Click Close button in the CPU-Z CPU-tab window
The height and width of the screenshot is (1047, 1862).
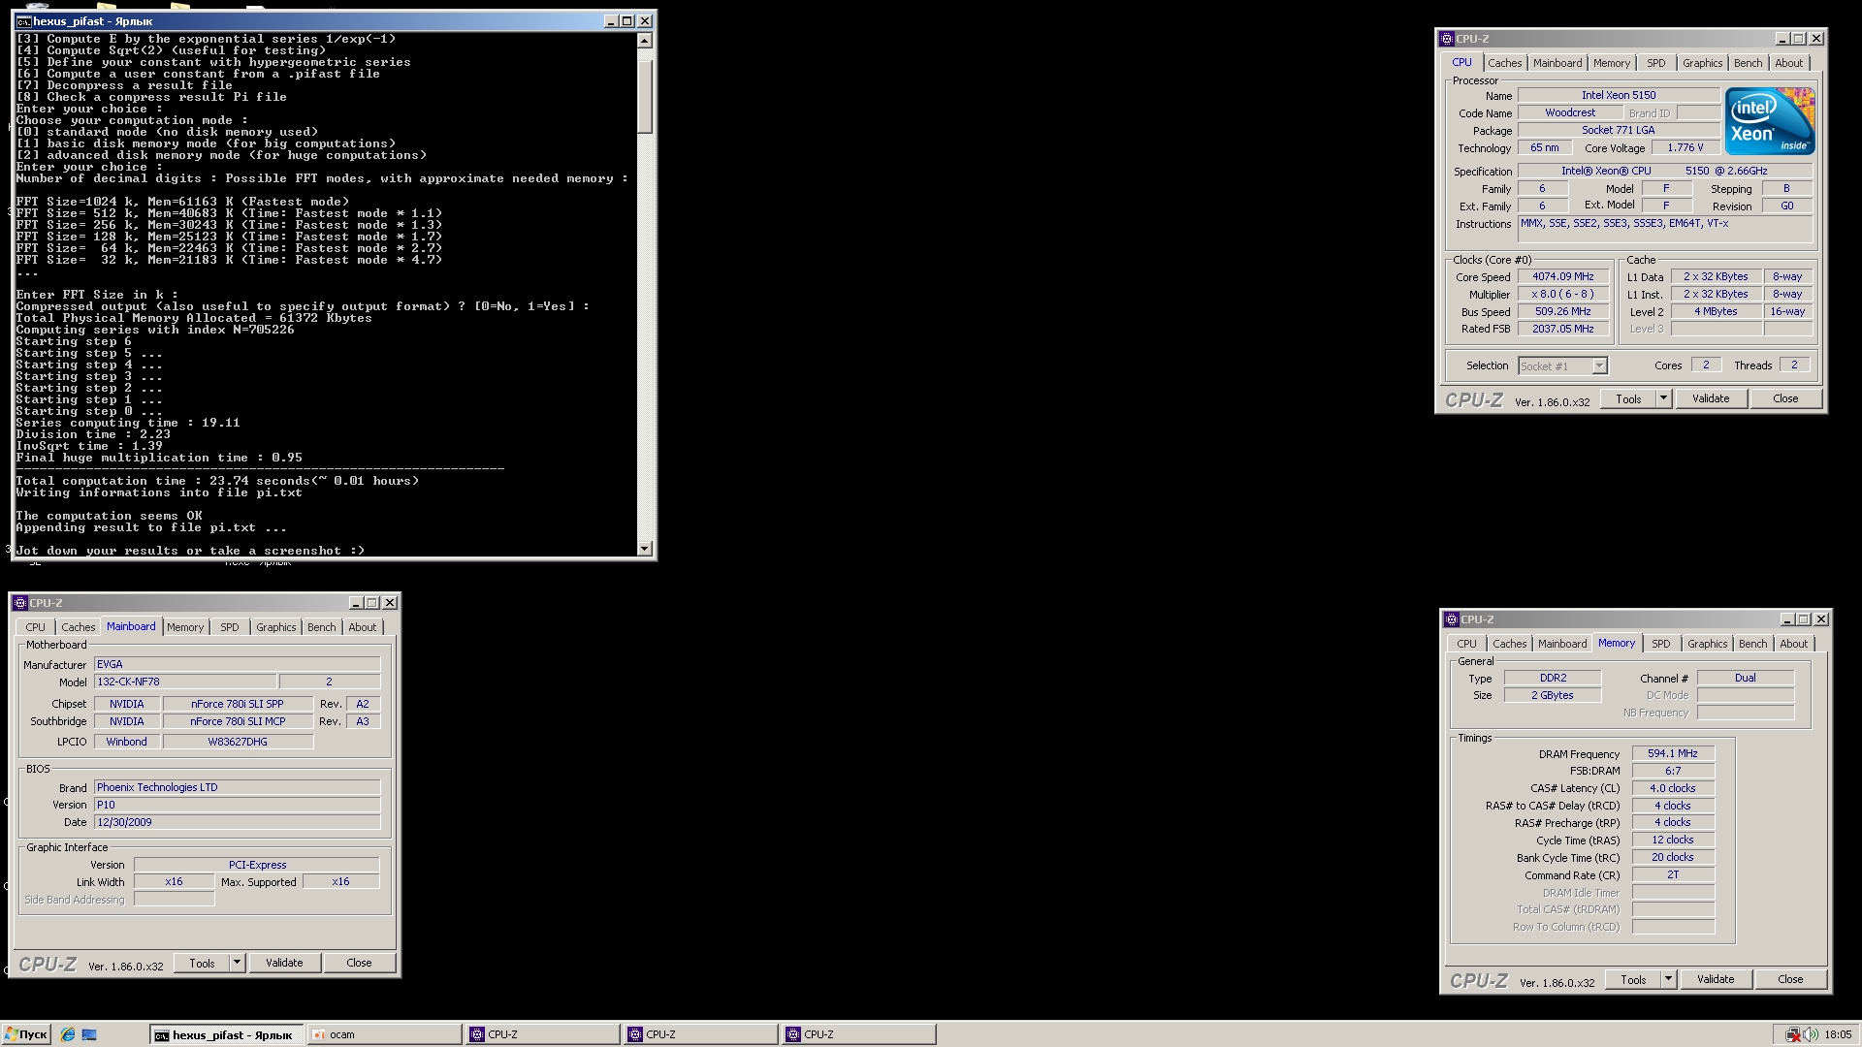point(1785,398)
